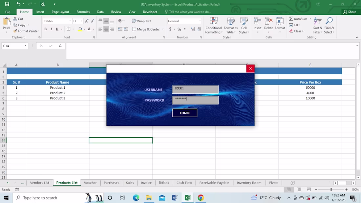Open Find & Select
Viewport: 361px width, 203px height.
pyautogui.click(x=329, y=26)
